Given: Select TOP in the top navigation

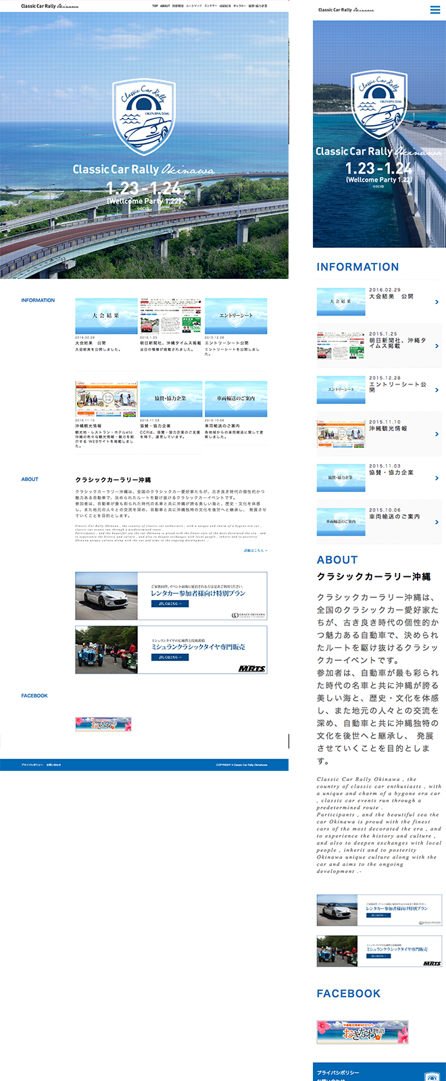Looking at the screenshot, I should (155, 6).
